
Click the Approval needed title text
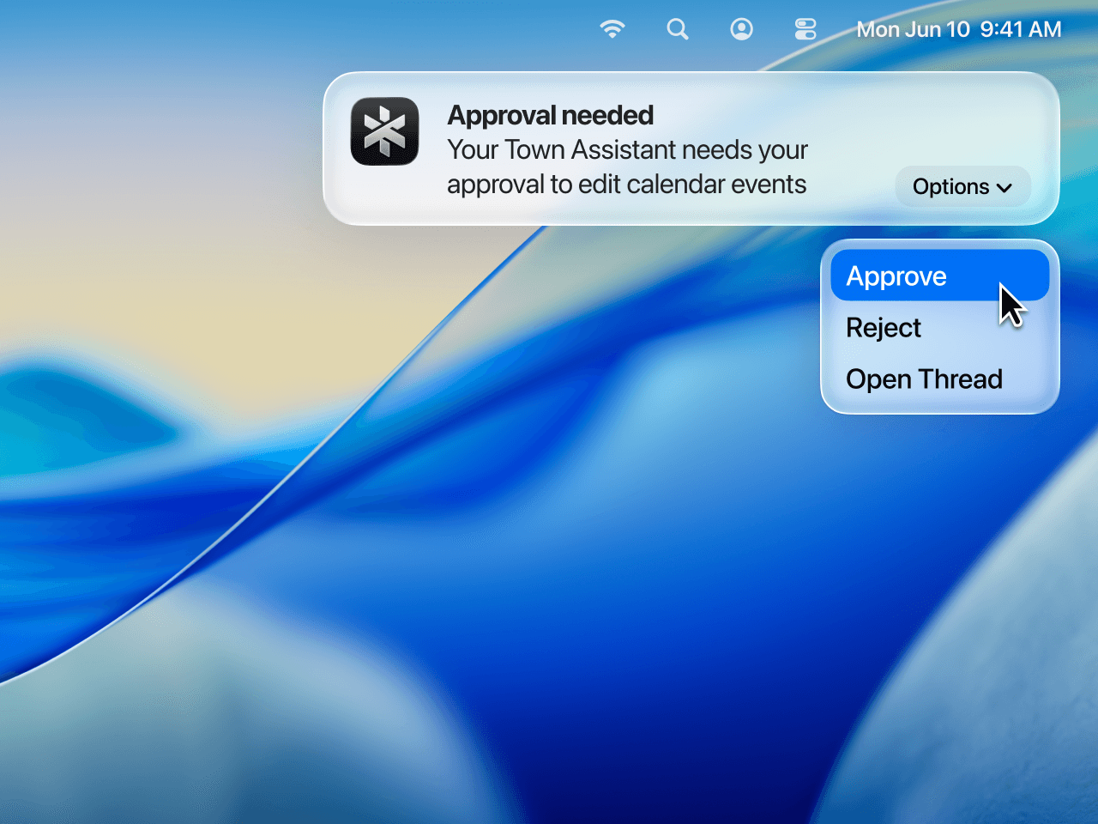550,114
